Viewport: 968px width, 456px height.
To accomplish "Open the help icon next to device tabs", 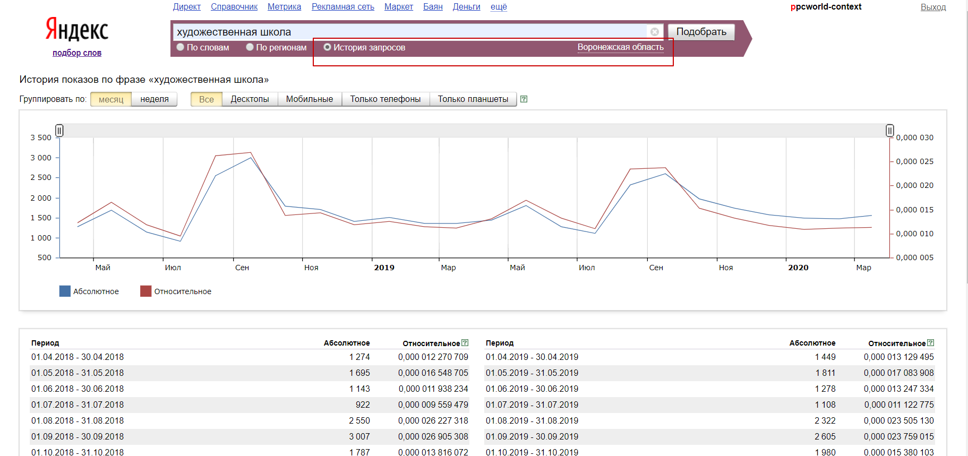I will 524,99.
